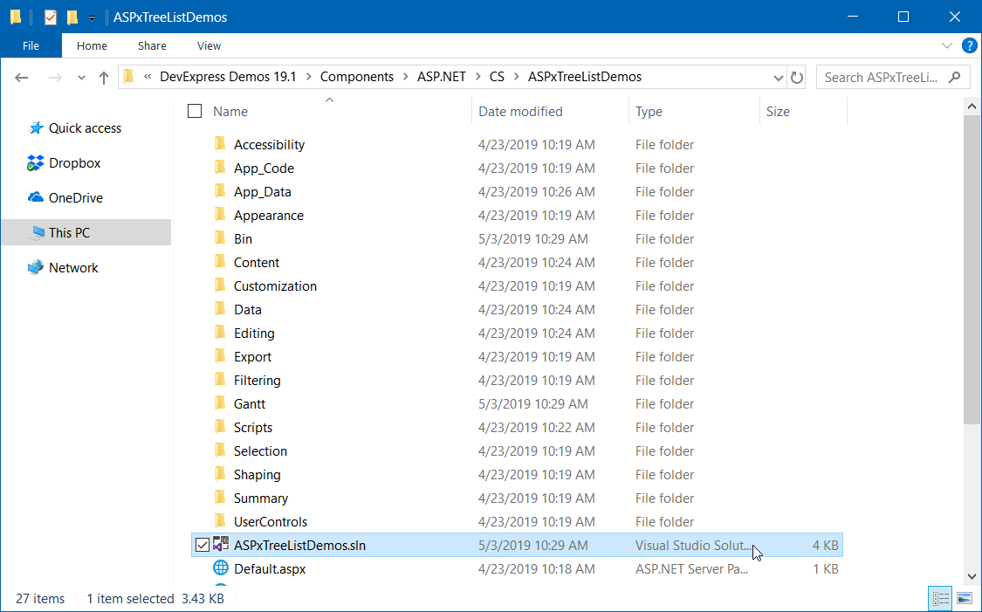Switch to the Share ribbon tab

[152, 45]
